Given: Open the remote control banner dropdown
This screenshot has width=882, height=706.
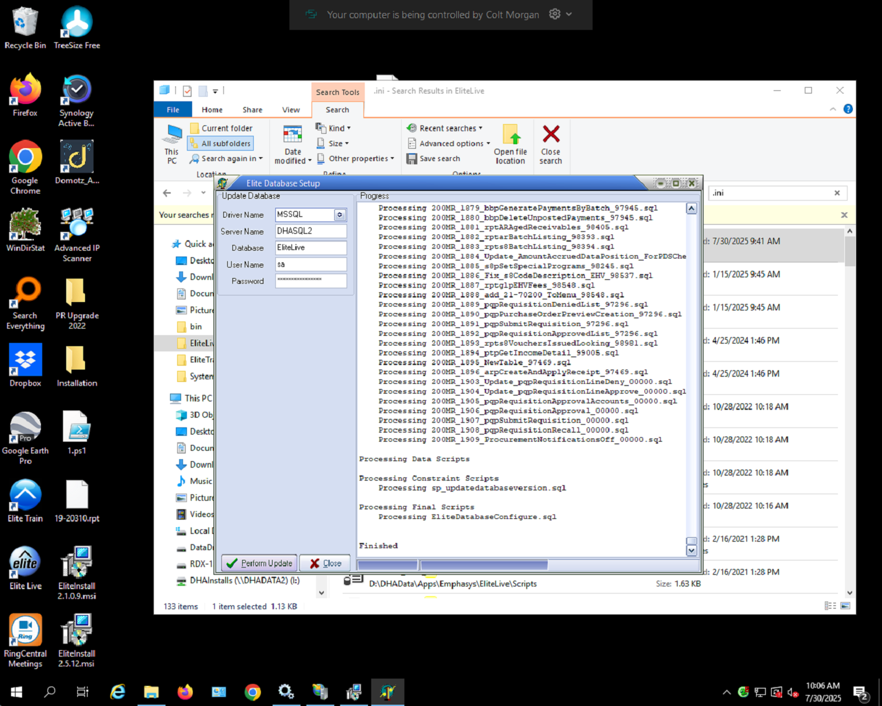Looking at the screenshot, I should (569, 14).
